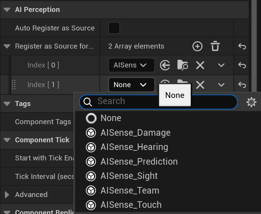Viewport: 261px width, 214px height.
Task: Collapse the AI Perception section
Action: [7, 10]
